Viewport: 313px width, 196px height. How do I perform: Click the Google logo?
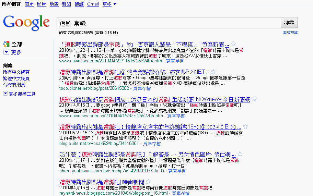26,23
